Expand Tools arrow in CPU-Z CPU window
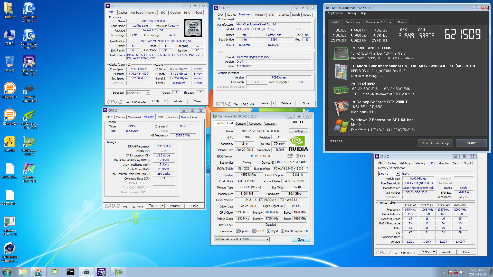 [165, 101]
